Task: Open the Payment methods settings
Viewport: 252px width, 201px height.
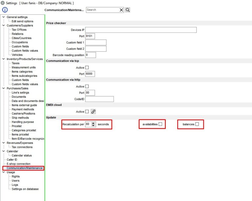Action: click(23, 110)
